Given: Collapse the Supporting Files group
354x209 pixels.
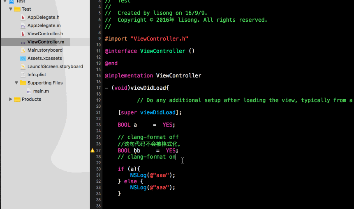Looking at the screenshot, I should [16, 83].
